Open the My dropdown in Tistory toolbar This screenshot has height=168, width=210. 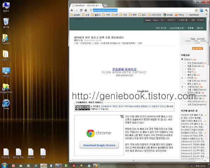(163, 20)
